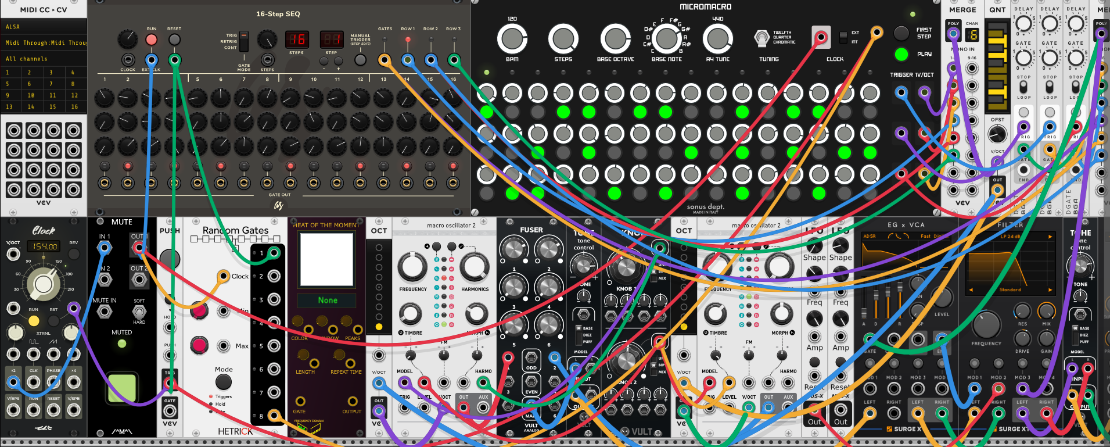Click the BASE NOTE knob on Micromacro
The width and height of the screenshot is (1110, 447).
point(666,39)
